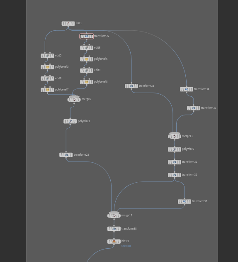Click the edit5 label text

coord(58,56)
